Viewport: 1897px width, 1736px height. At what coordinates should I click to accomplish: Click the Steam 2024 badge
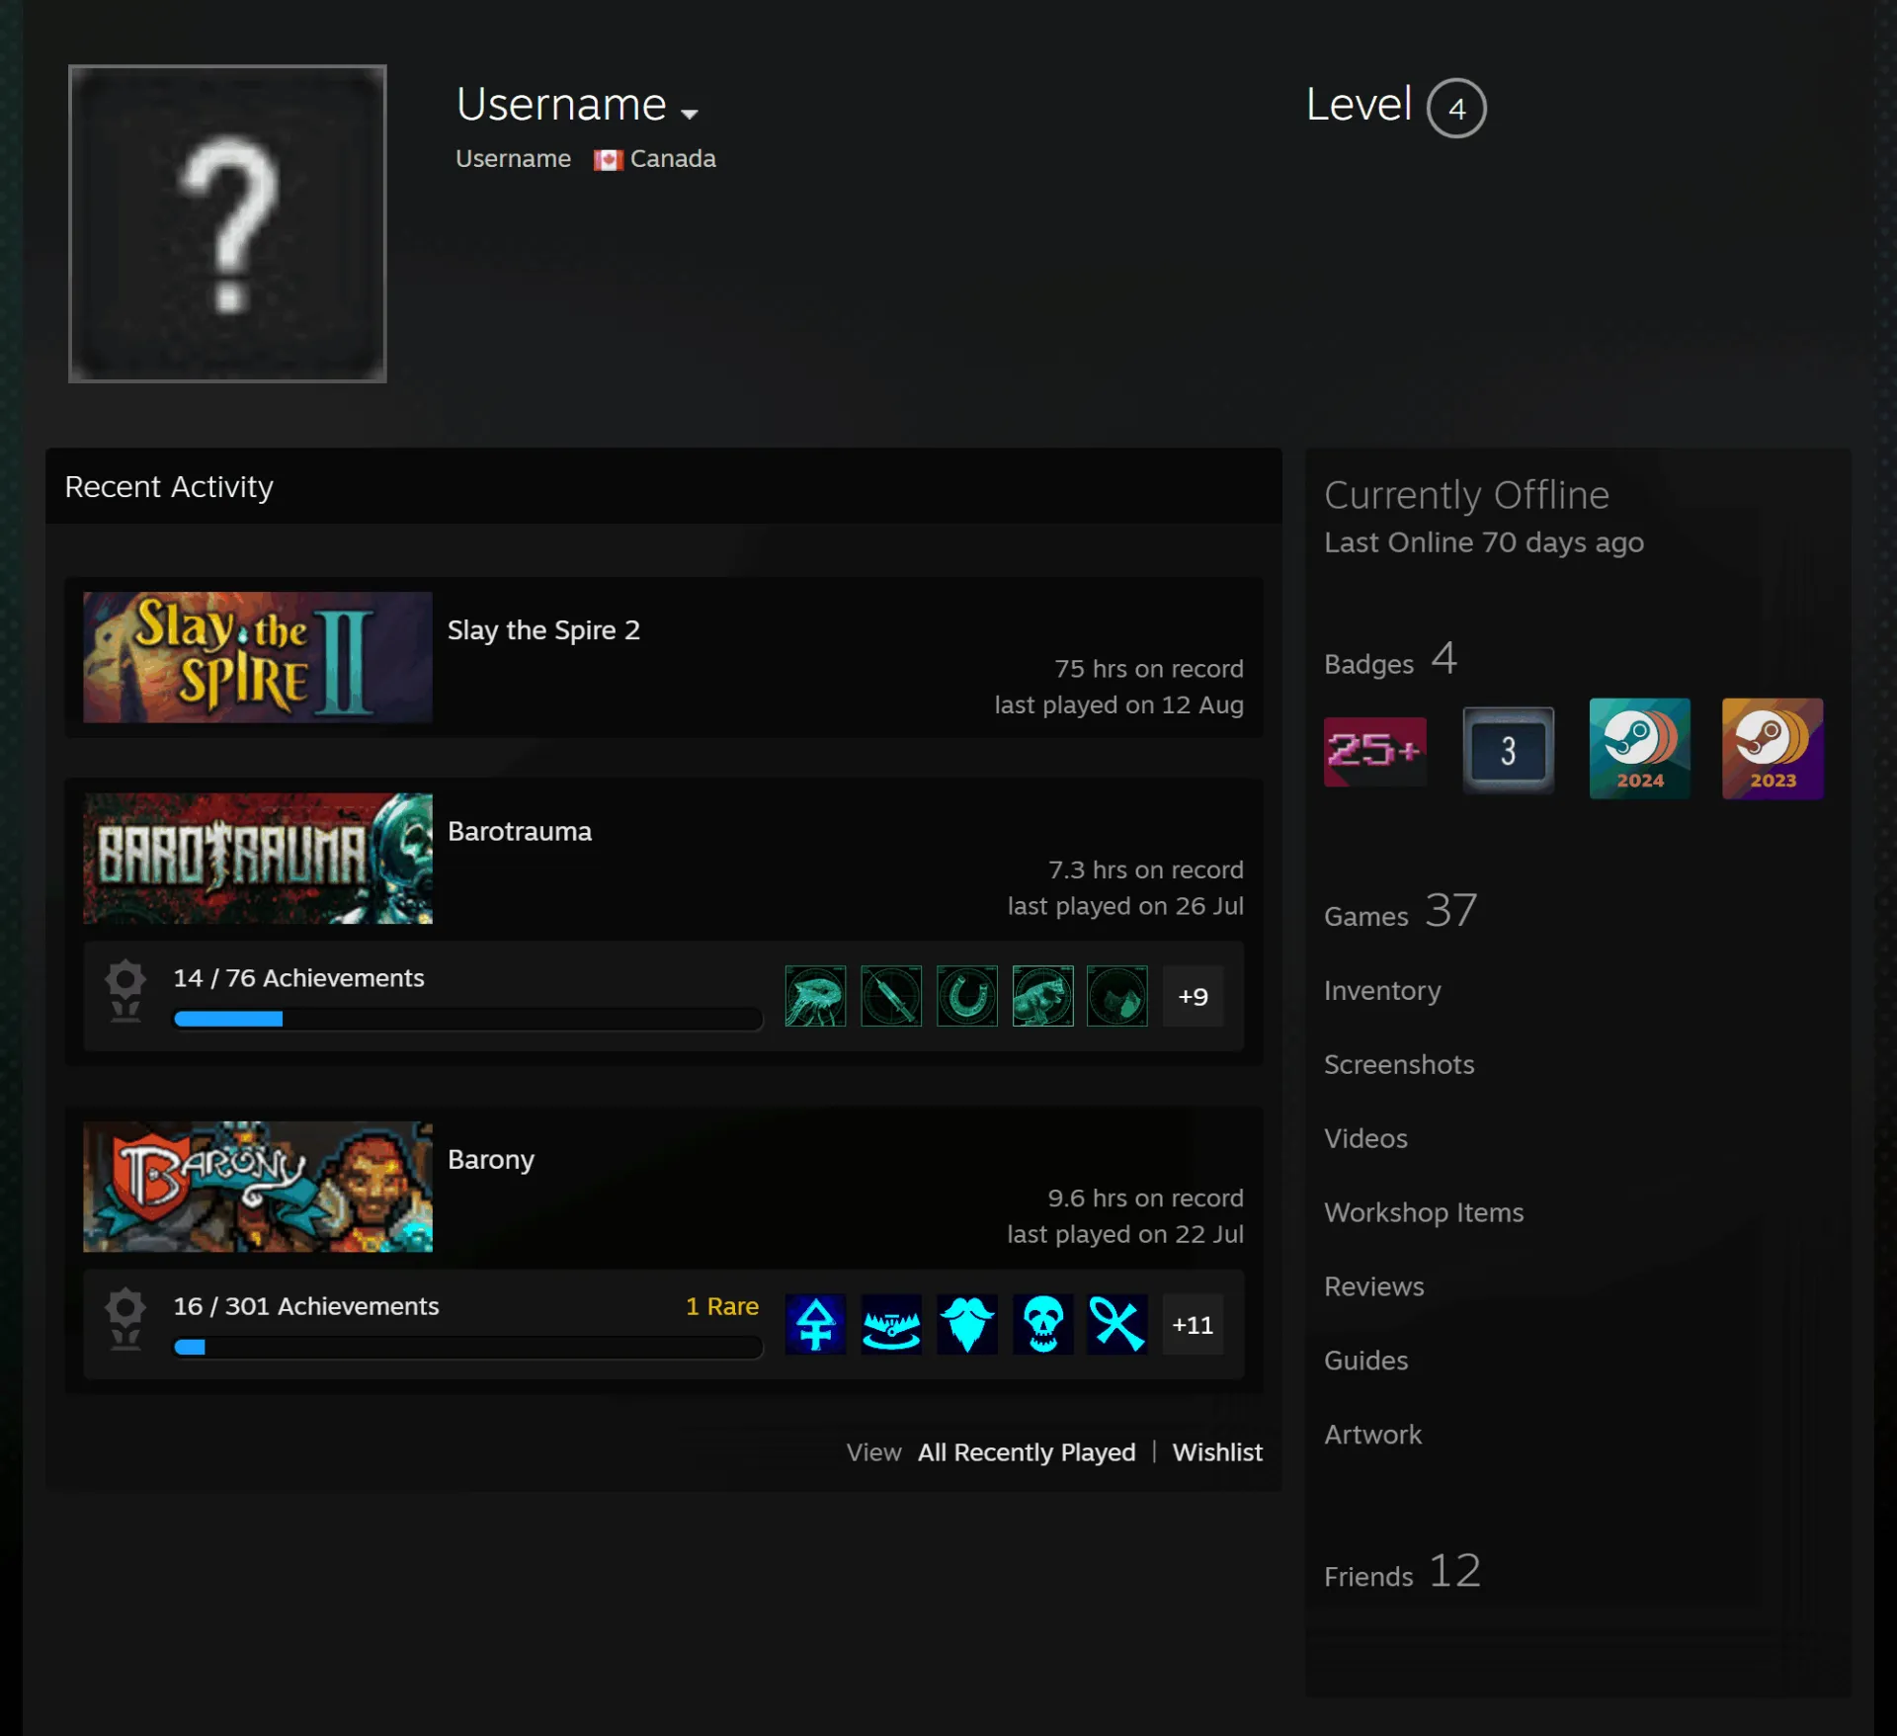click(1640, 749)
